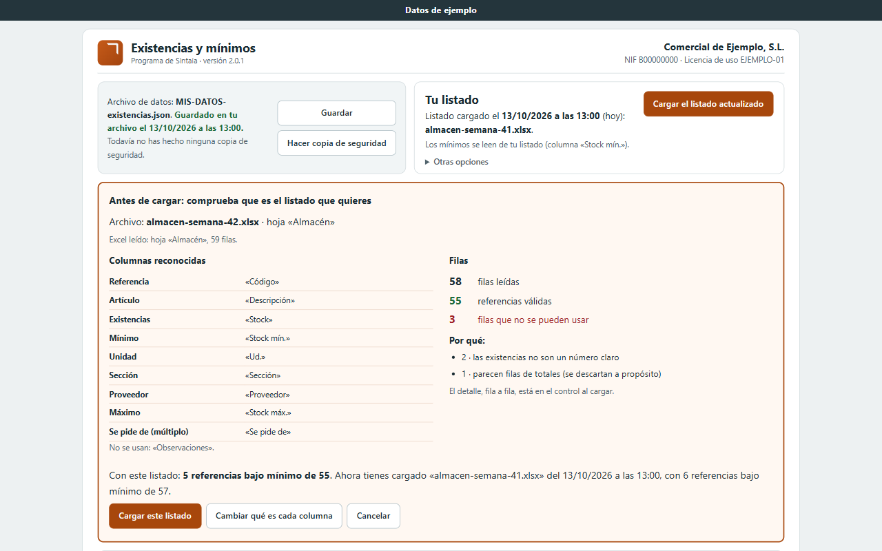Click the Máximo row label

(x=125, y=413)
